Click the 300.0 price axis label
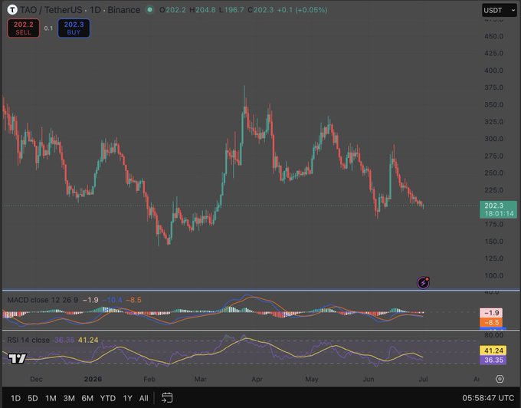Viewport: 521px width, 408px height. coord(493,139)
